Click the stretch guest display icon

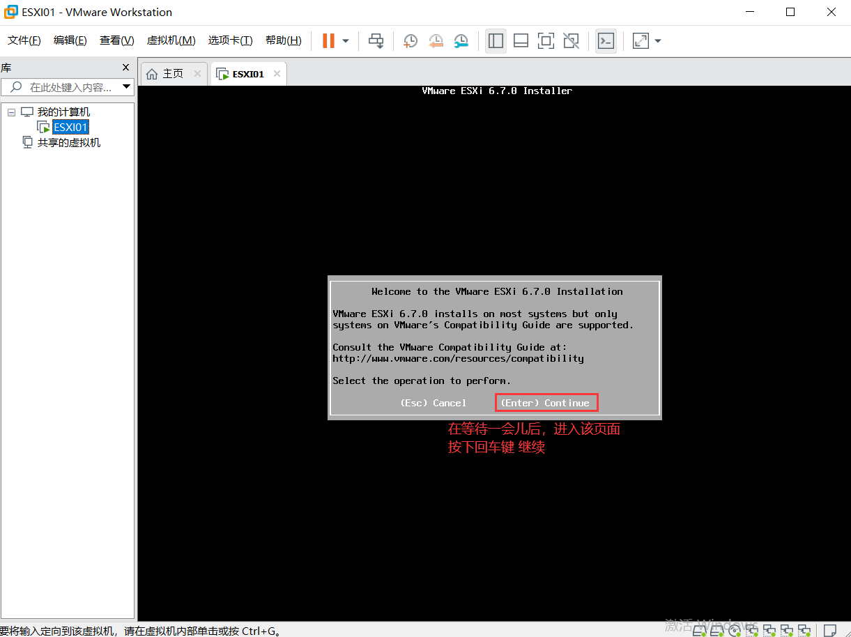coord(641,41)
